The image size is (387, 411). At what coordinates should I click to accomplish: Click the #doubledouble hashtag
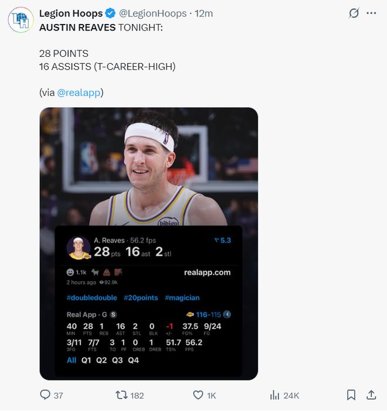(x=91, y=297)
